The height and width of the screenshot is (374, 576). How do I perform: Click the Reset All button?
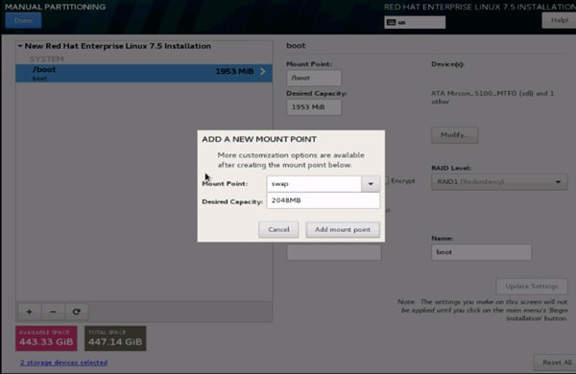[556, 362]
